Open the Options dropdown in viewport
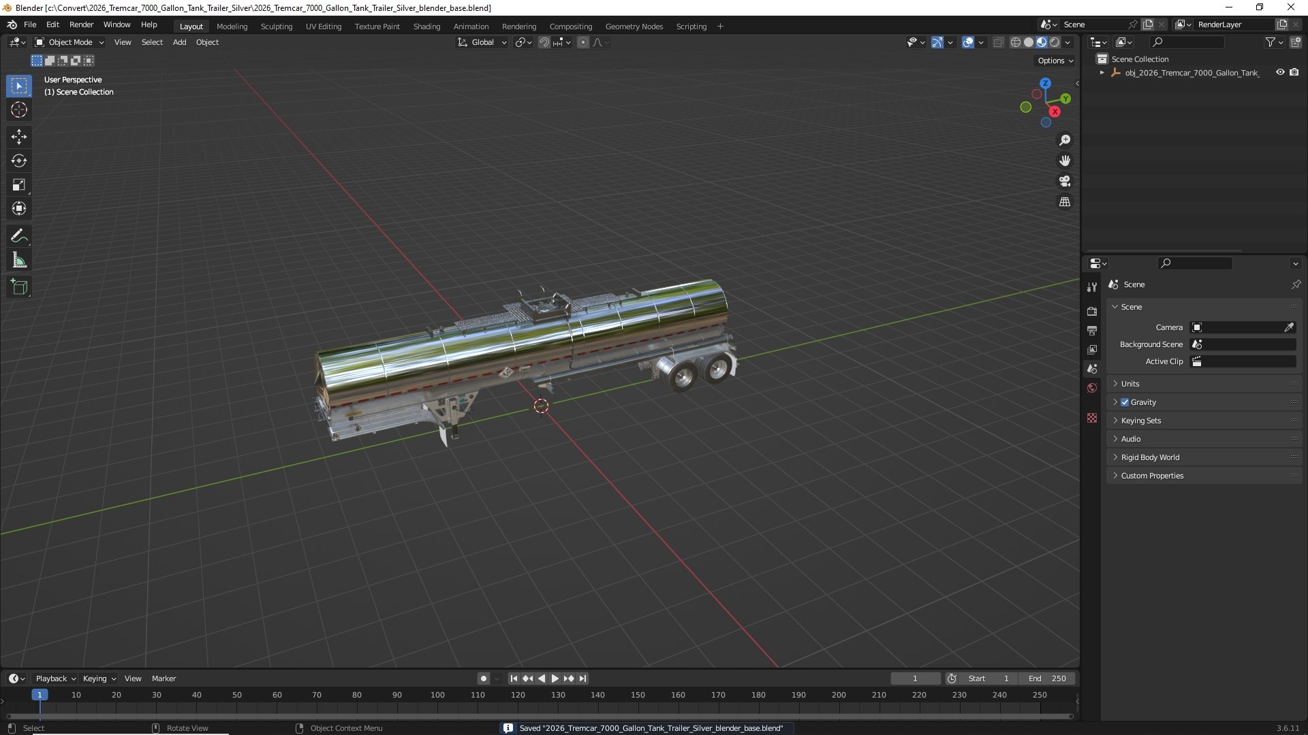 pyautogui.click(x=1055, y=61)
